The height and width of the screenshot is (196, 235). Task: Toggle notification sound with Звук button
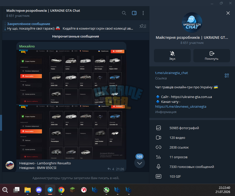[172, 56]
